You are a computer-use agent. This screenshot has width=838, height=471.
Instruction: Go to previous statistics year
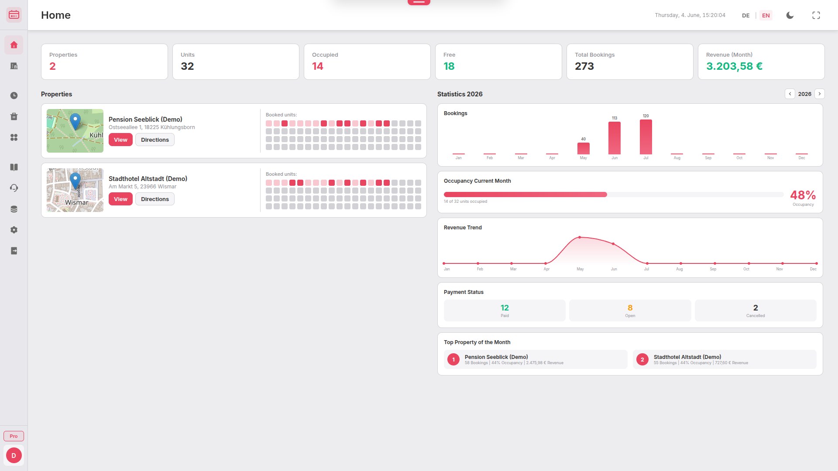point(790,94)
